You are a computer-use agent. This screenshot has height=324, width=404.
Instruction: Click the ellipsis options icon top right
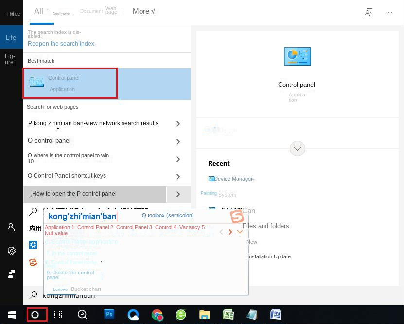coord(389,11)
